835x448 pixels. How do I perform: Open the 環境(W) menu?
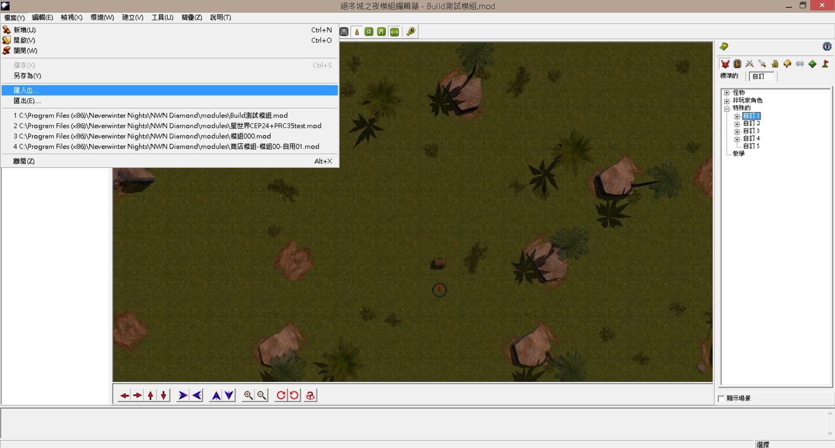pos(102,17)
